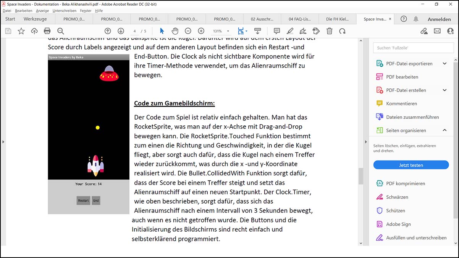Click the print icon
Screen dimensions: 459x258
click(47, 31)
